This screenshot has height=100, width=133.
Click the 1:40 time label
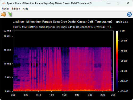click(77, 95)
